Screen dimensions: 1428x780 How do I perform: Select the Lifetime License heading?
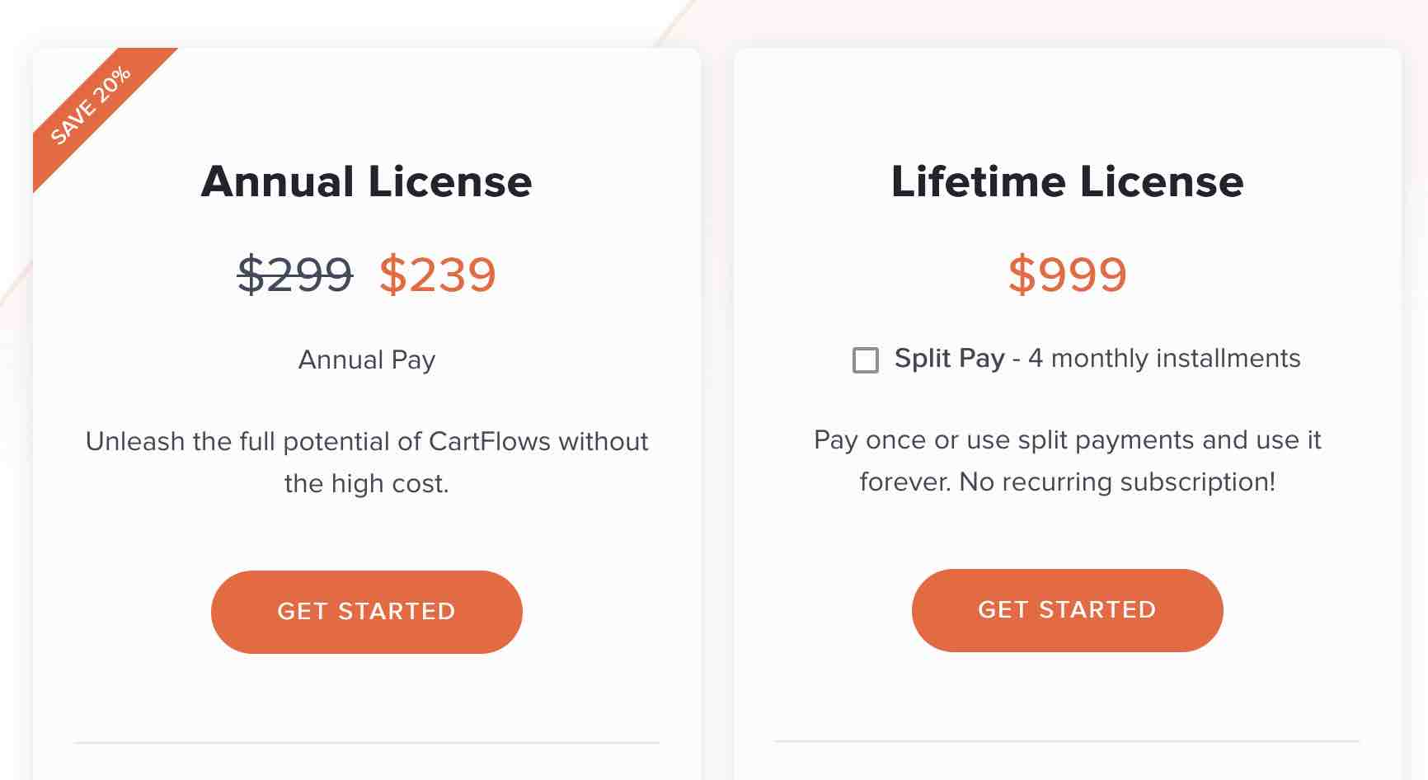(1067, 181)
